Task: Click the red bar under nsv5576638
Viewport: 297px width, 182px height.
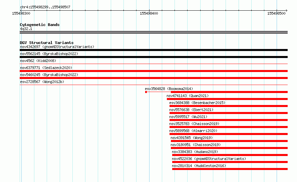Action: click(229, 113)
